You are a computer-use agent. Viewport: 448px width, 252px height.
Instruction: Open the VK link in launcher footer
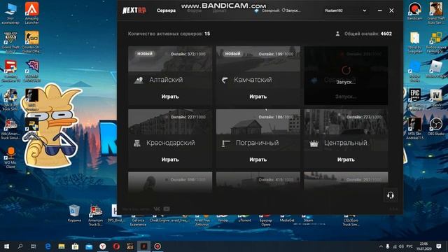[x=157, y=209]
